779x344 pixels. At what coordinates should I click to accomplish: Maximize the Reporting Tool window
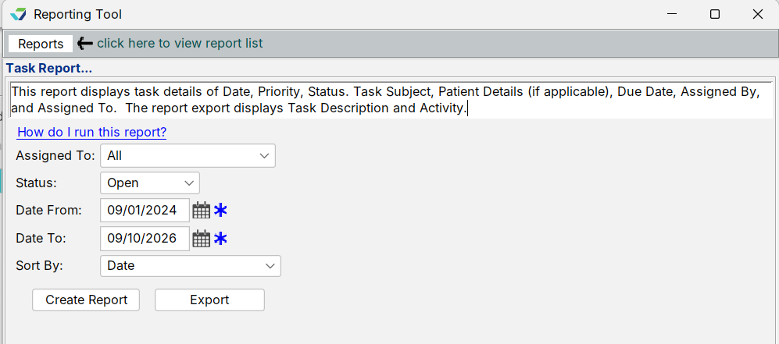pyautogui.click(x=715, y=14)
